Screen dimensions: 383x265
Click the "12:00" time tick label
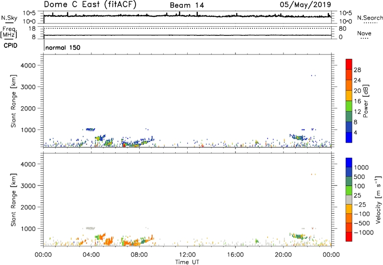[187, 255]
